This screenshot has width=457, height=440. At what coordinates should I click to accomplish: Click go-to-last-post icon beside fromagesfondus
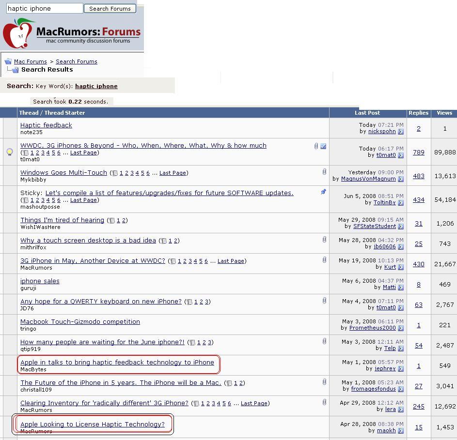(x=401, y=389)
